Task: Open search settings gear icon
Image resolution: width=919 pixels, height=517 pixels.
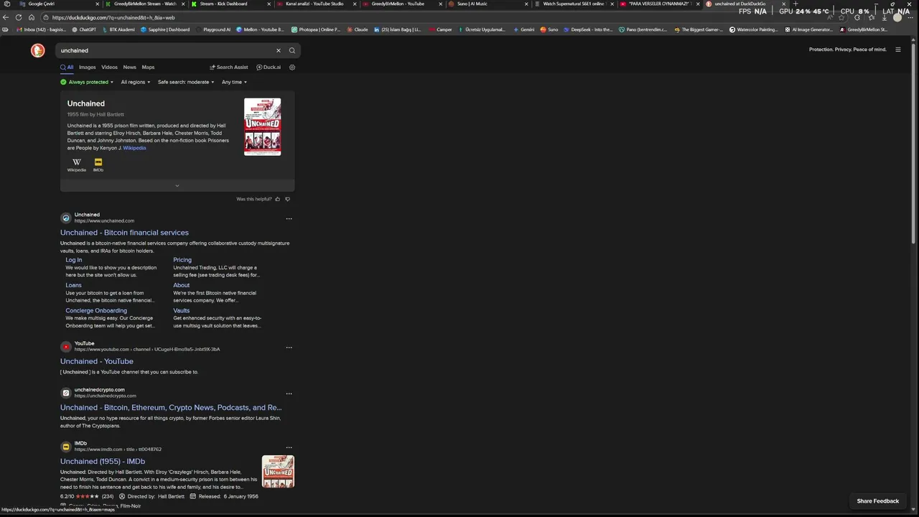Action: click(x=292, y=67)
